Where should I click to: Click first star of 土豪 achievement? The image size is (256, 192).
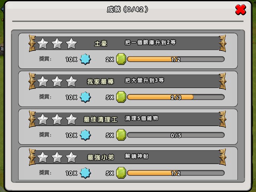point(43,44)
